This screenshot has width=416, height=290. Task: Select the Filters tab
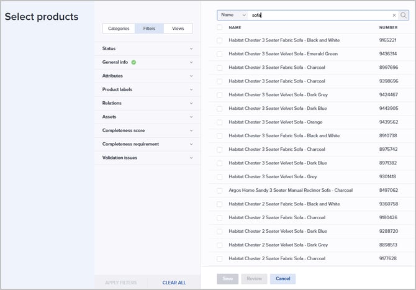coord(149,29)
